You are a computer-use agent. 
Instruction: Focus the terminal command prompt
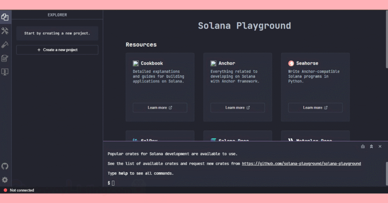tap(113, 183)
